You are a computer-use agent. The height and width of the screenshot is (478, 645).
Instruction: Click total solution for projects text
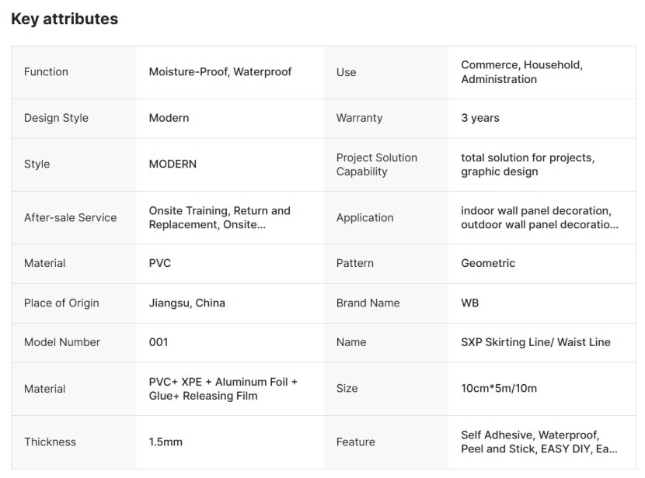click(x=528, y=158)
